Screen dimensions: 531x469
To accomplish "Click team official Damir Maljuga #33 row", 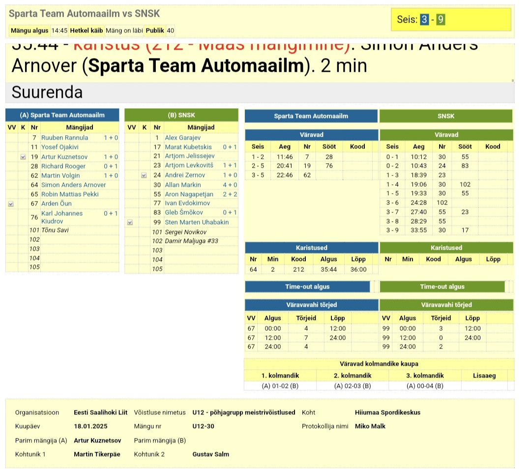I will click(x=181, y=241).
